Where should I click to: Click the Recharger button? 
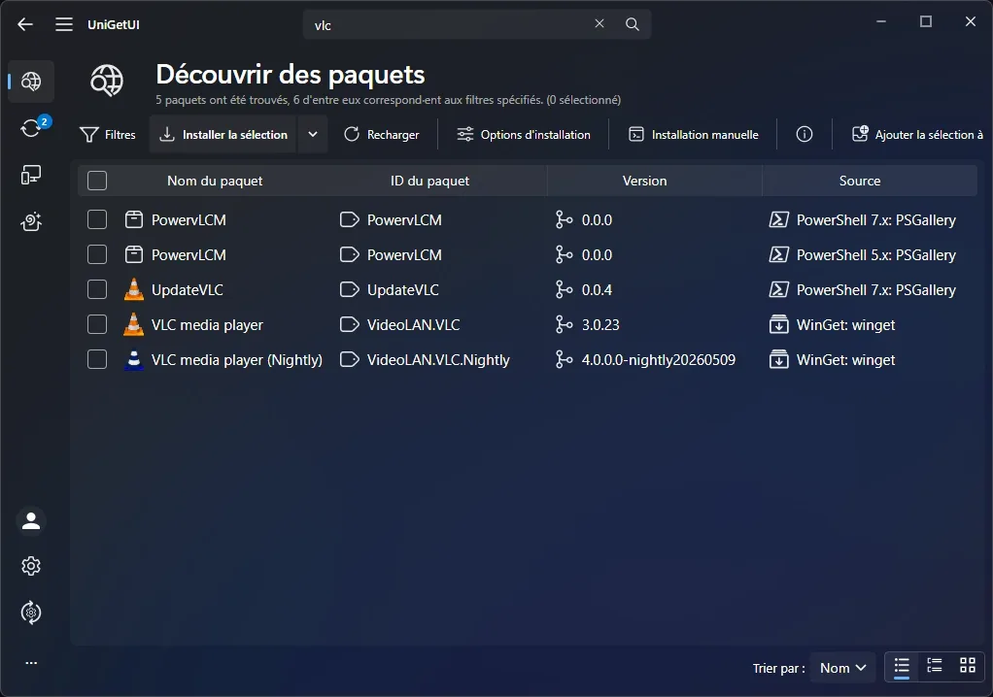[381, 134]
